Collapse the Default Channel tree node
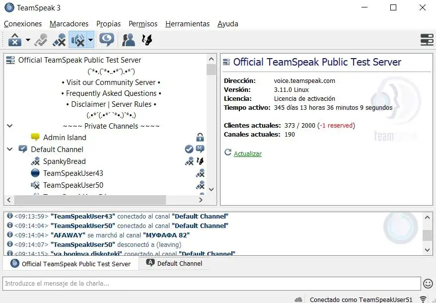The width and height of the screenshot is (436, 303). (10, 149)
